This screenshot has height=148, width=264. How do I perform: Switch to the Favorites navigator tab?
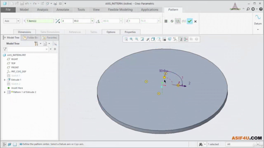pyautogui.click(x=49, y=37)
